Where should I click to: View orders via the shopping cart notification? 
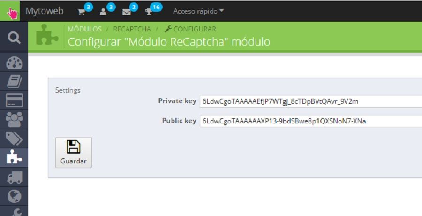point(81,12)
